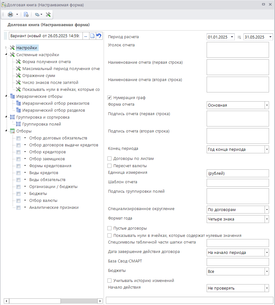
Task: Click the period range icon between dates
Action: tap(239, 37)
